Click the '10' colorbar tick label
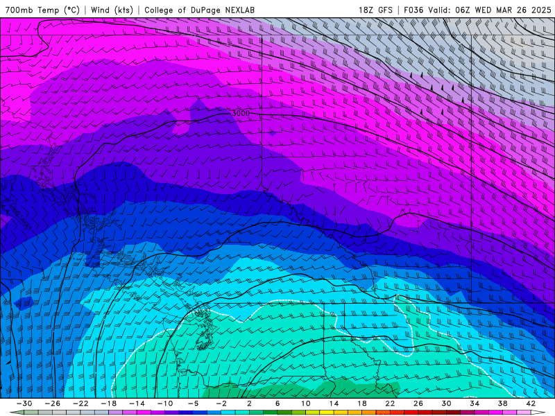The image size is (555, 416). point(306,404)
